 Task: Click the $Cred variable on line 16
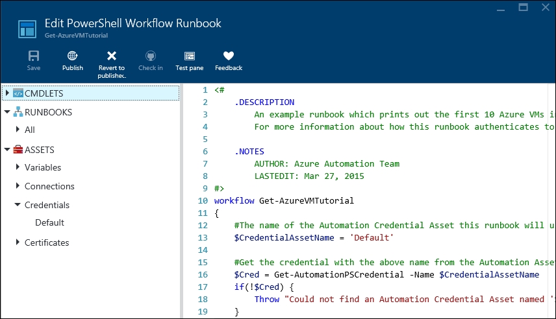tap(246, 275)
